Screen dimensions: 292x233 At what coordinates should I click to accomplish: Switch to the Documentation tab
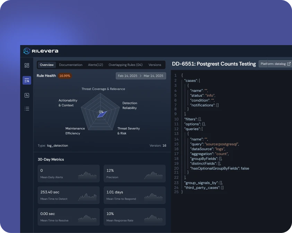coord(71,65)
